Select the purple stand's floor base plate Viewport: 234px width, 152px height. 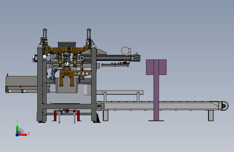(156, 121)
